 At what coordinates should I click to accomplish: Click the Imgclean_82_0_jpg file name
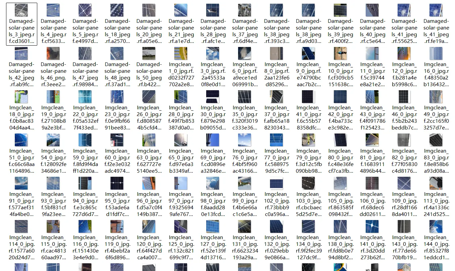tap(404, 161)
